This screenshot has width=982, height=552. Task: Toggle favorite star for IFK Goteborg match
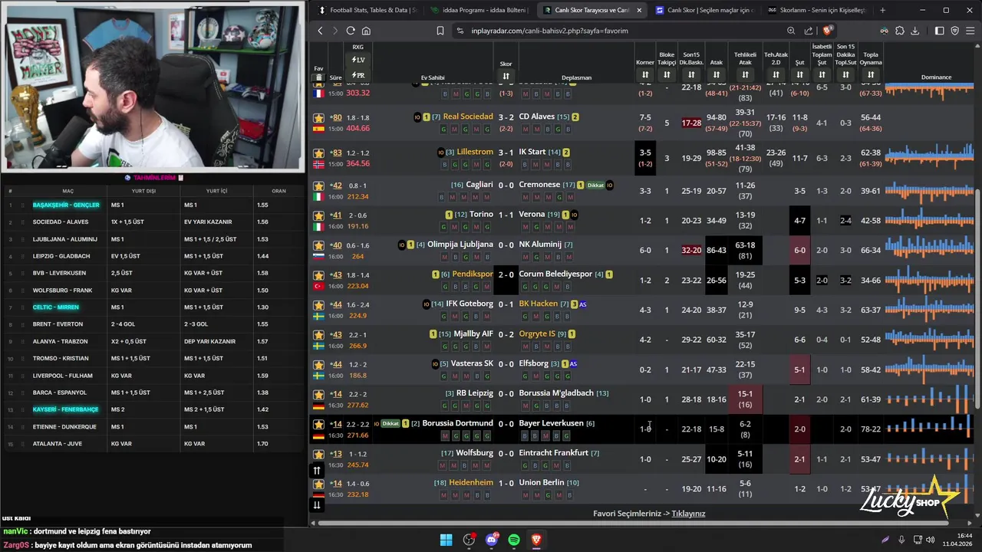(x=318, y=305)
